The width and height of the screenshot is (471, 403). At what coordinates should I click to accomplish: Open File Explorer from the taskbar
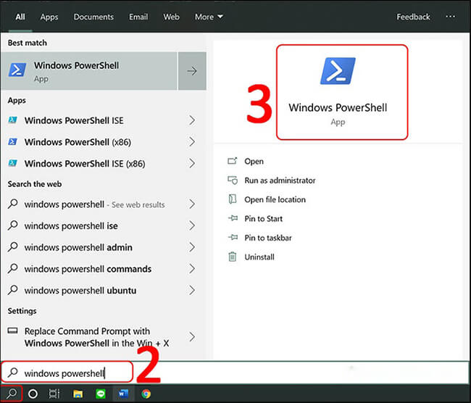point(78,394)
